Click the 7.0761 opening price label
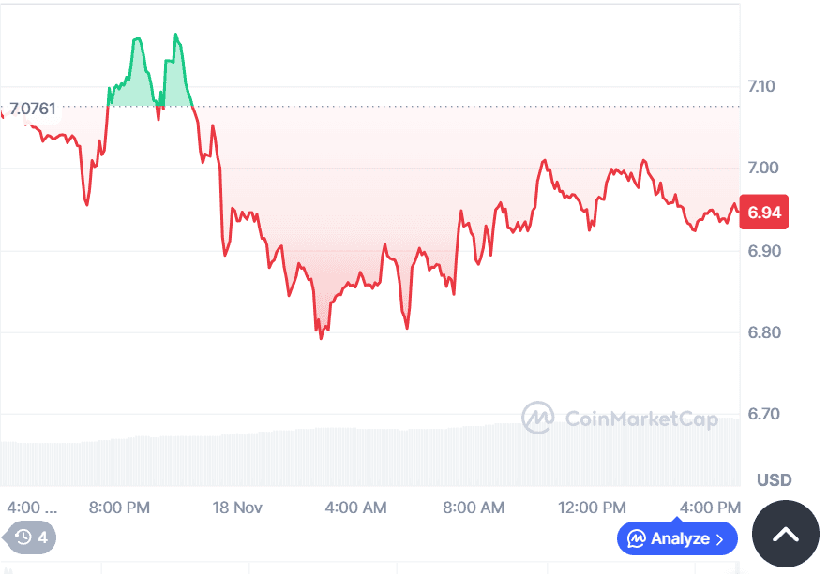This screenshot has width=828, height=574. point(33,109)
